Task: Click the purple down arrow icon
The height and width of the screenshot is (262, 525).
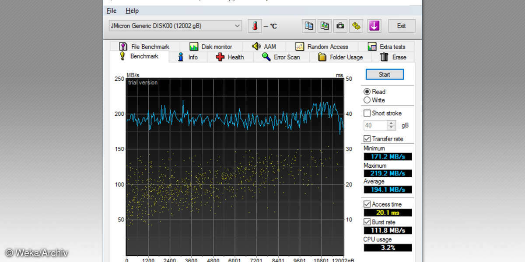Action: (x=374, y=26)
